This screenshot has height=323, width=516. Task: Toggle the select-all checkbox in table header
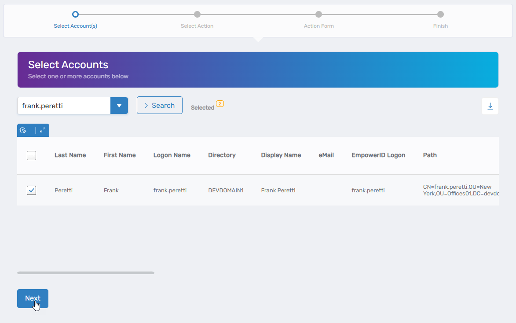coord(31,155)
